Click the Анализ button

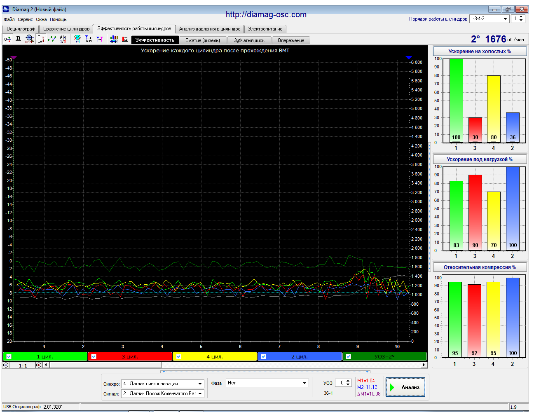point(405,387)
